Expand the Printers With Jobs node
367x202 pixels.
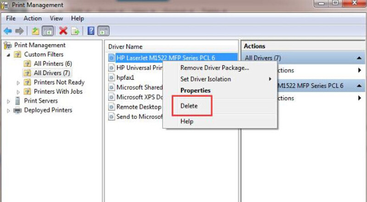pos(18,92)
